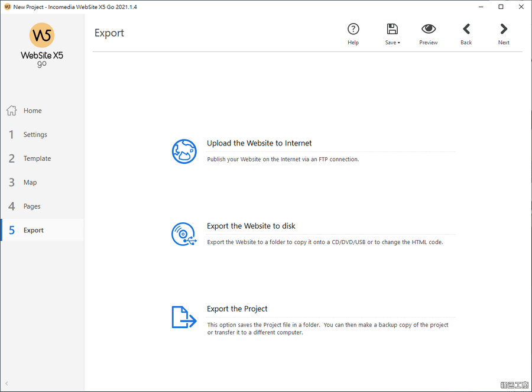The height and width of the screenshot is (392, 532).
Task: Click the Save floppy disk icon
Action: 392,29
